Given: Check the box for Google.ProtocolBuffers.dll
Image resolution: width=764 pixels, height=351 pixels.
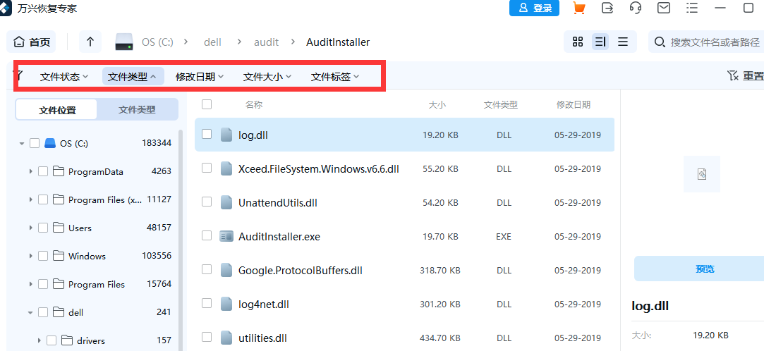Looking at the screenshot, I should [x=207, y=269].
